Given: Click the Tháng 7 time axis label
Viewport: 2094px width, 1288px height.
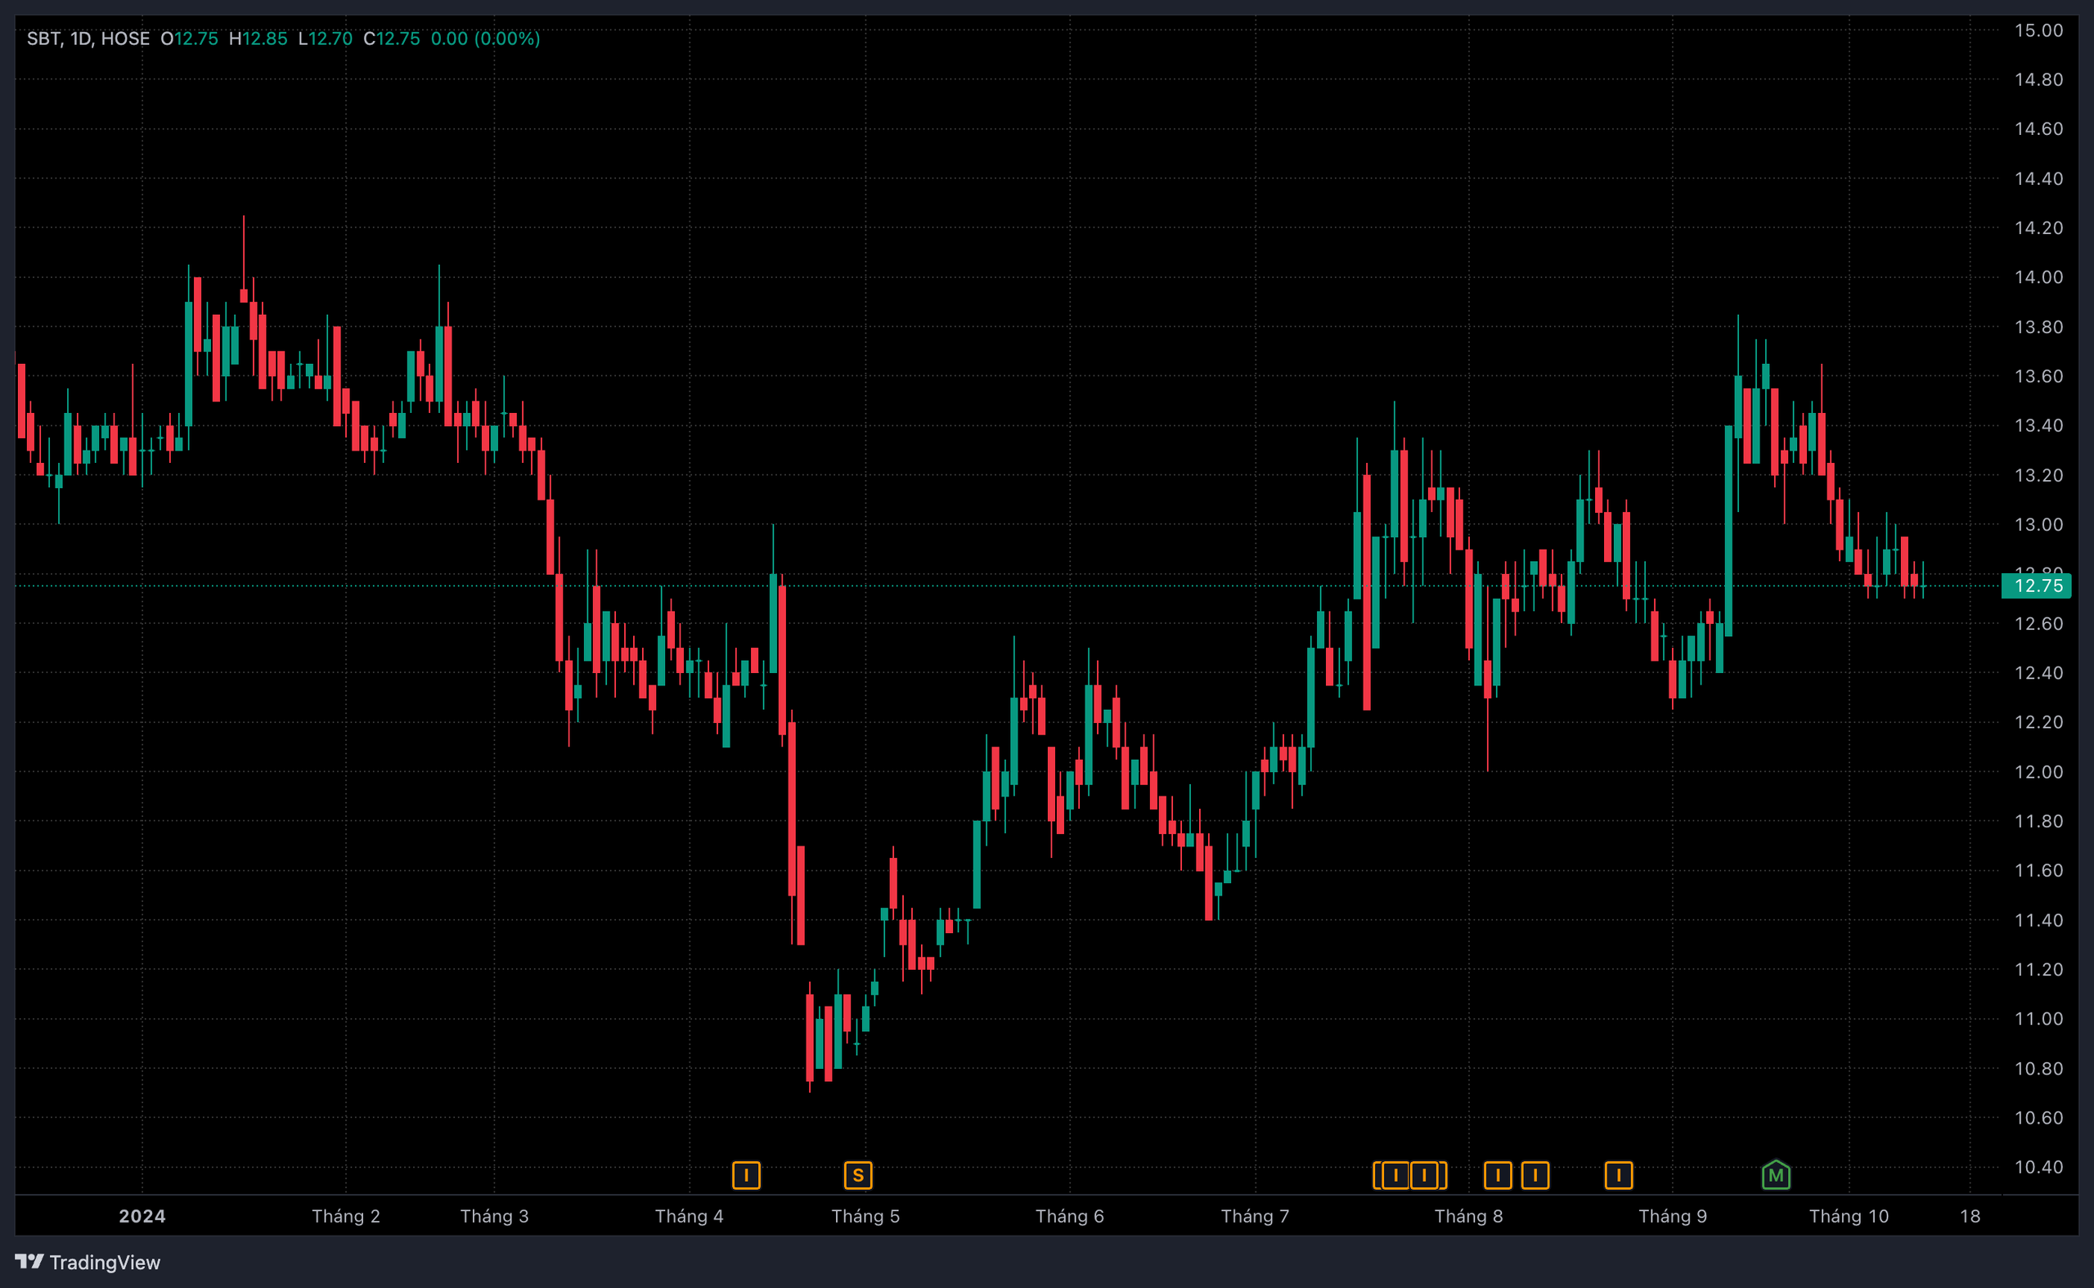Looking at the screenshot, I should coord(1255,1215).
